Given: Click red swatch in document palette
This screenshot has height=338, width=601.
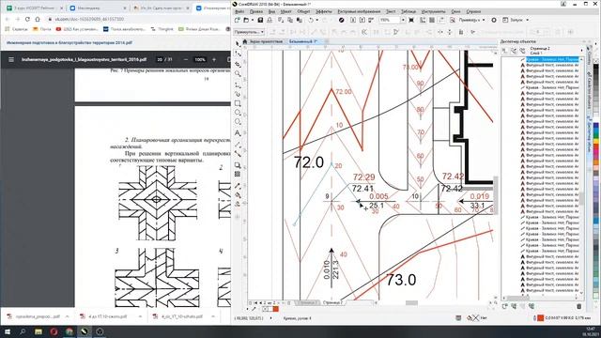Looking at the screenshot, I should tap(275, 309).
